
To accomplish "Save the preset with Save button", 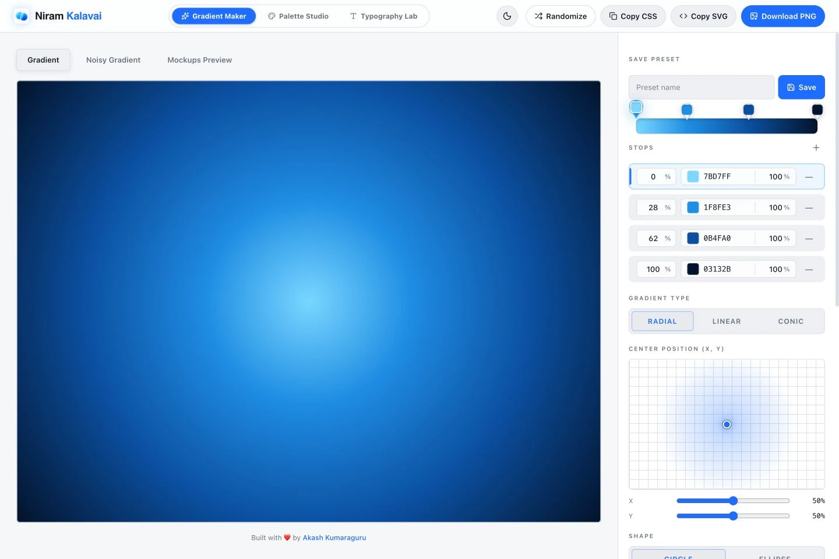I will point(801,87).
